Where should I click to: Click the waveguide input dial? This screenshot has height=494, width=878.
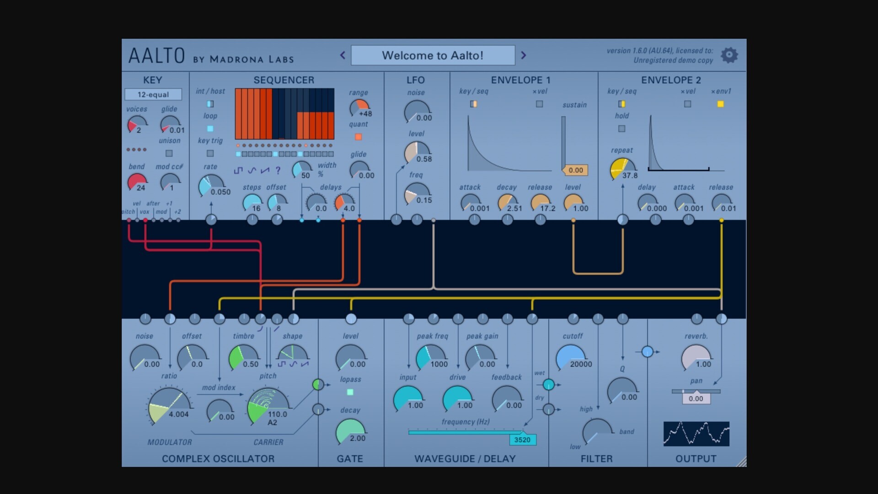pos(408,398)
